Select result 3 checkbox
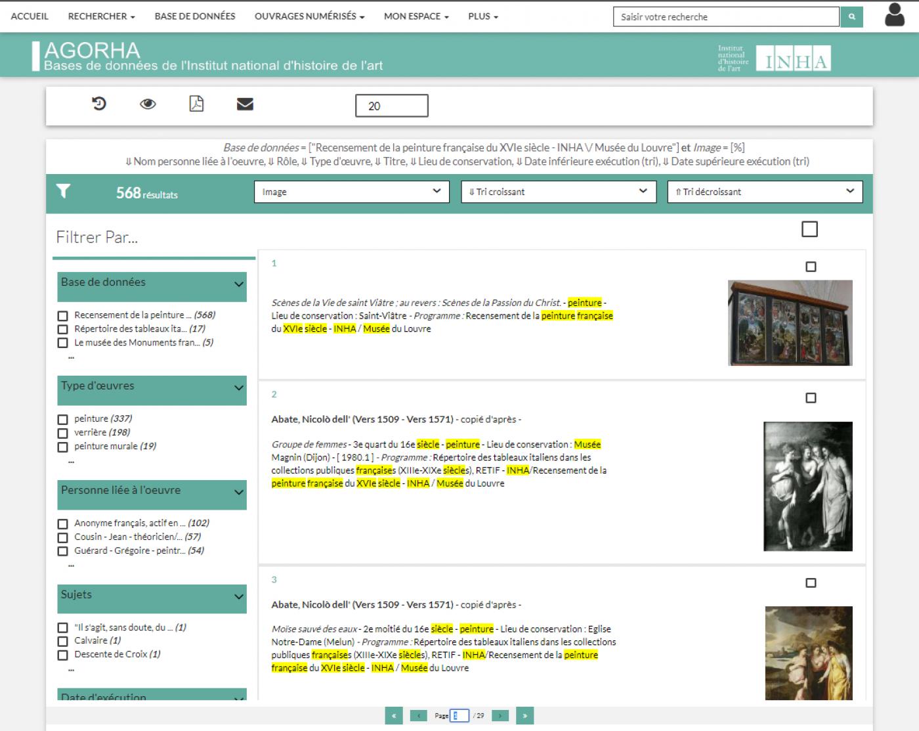919x731 pixels. pyautogui.click(x=811, y=583)
